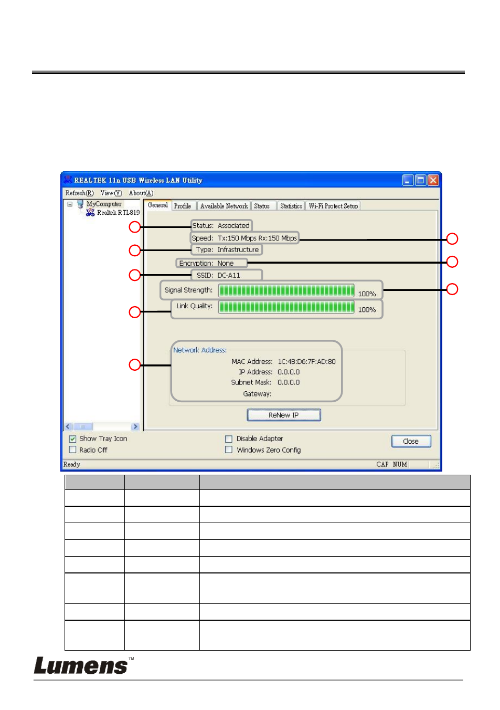Click the Signal Strength progress bar
The height and width of the screenshot is (710, 500).
(x=286, y=290)
